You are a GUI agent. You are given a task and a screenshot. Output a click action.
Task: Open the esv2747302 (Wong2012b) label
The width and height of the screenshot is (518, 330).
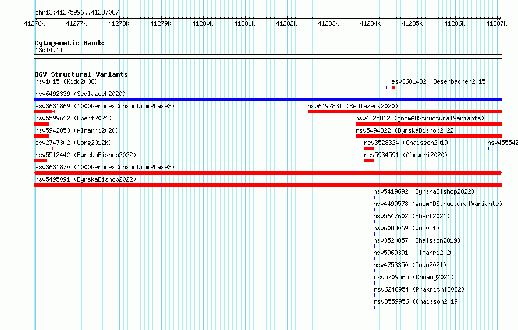[x=73, y=143]
